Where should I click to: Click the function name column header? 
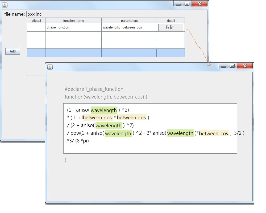tap(73, 21)
